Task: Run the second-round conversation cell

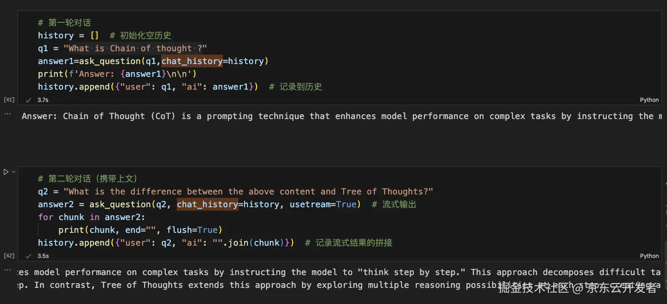Action: click(x=6, y=172)
